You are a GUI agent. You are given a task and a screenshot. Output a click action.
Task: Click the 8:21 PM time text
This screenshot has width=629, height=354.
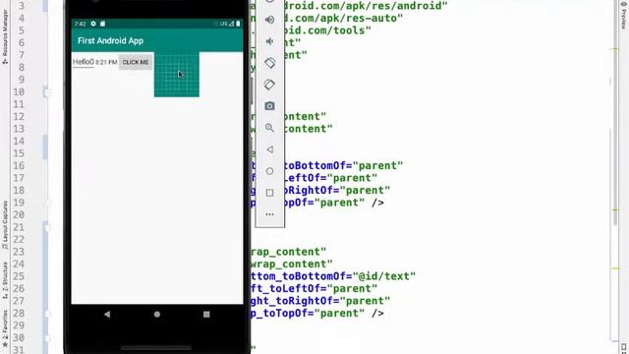[106, 62]
